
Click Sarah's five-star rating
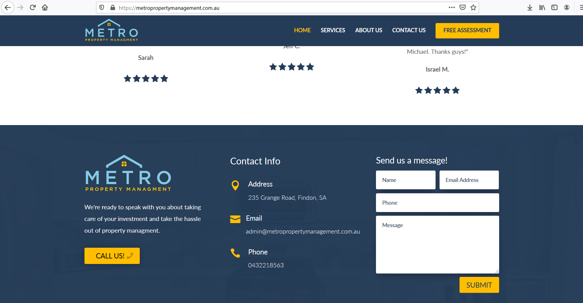(x=146, y=79)
